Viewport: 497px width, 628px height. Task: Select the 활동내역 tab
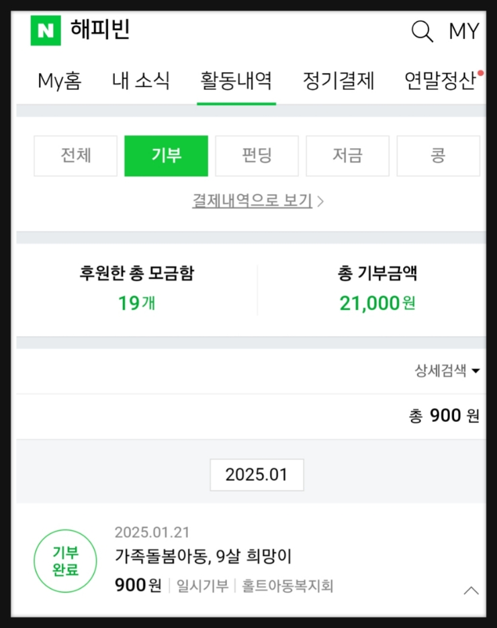(x=236, y=81)
